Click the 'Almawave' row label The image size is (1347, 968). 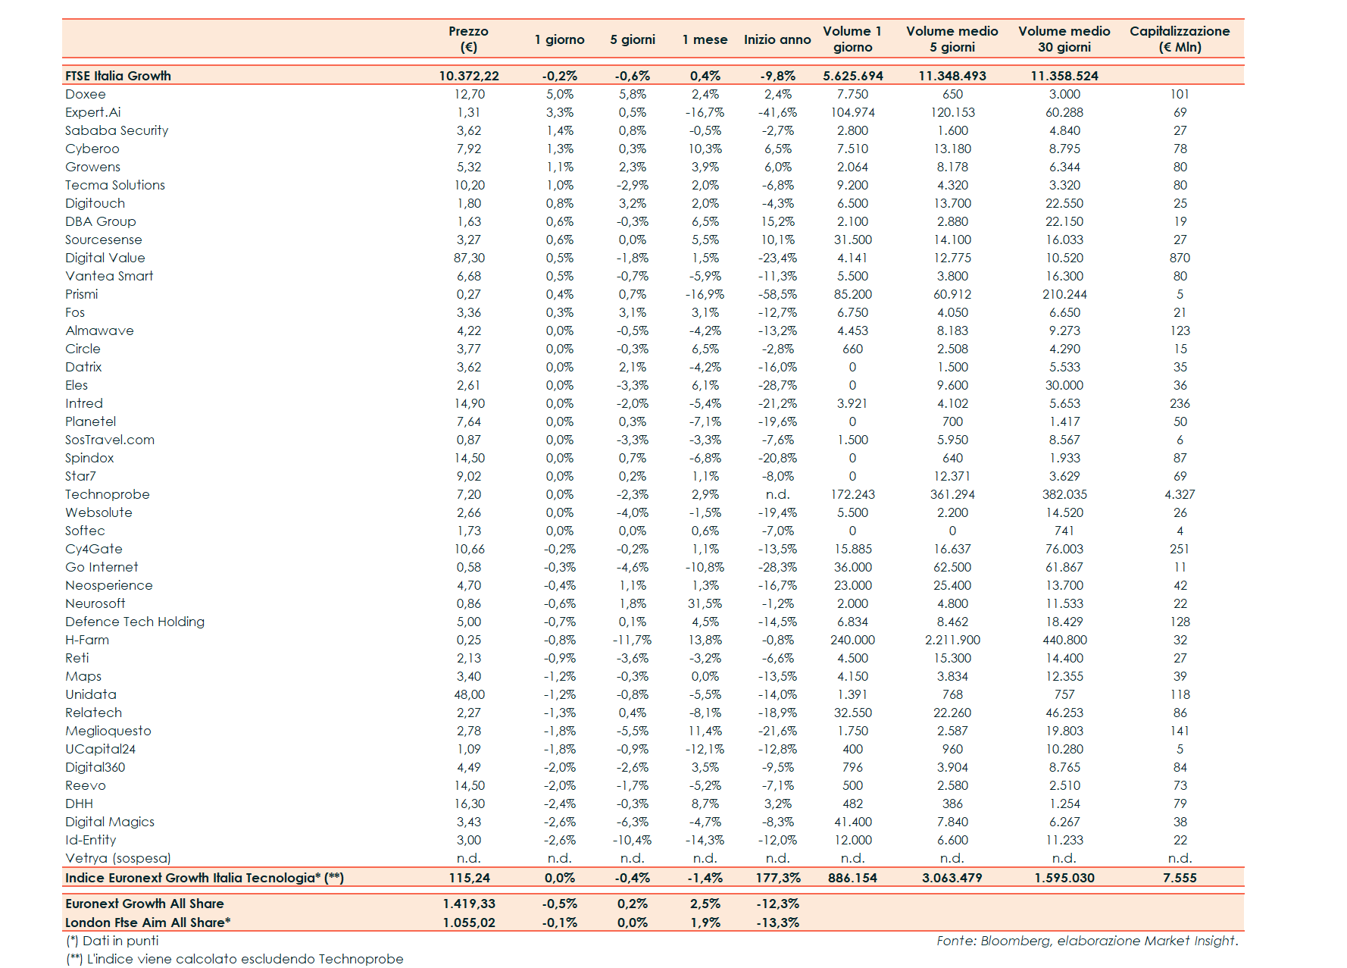point(99,330)
